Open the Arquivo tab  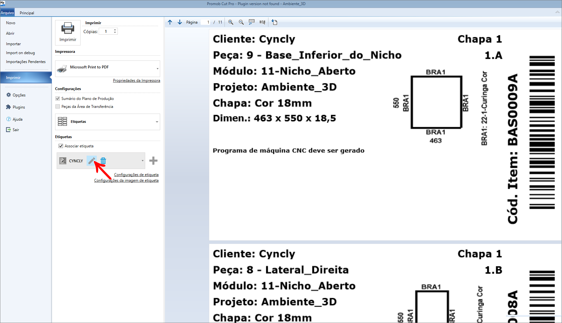click(x=7, y=13)
